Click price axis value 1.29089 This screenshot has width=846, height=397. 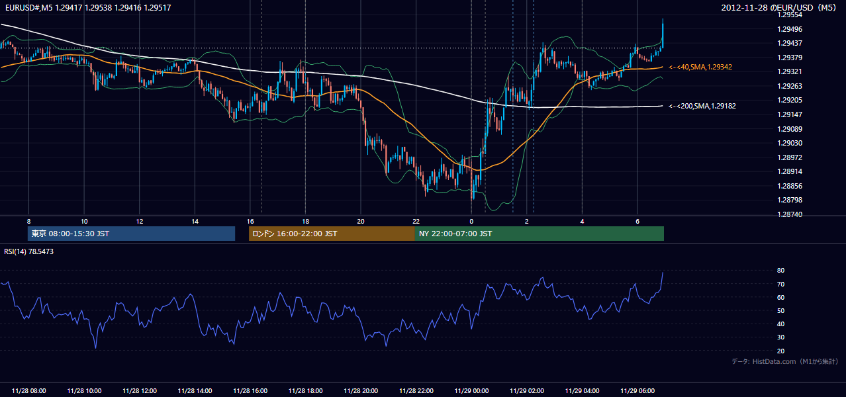[790, 129]
